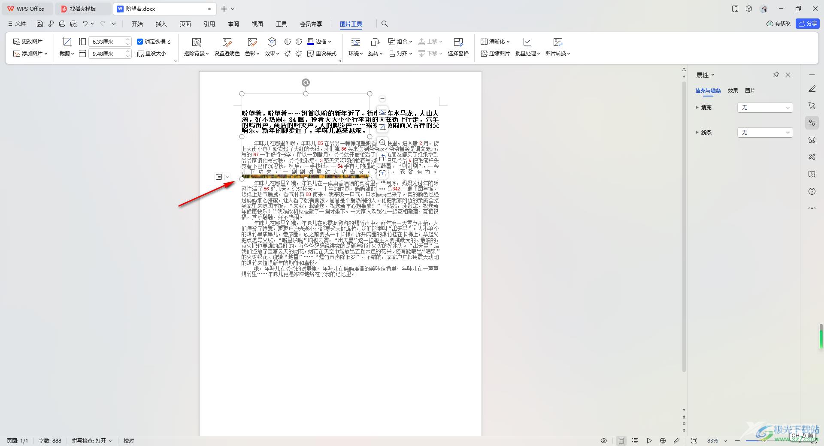Open the Remove Background (抠除背景) tool

coord(196,47)
